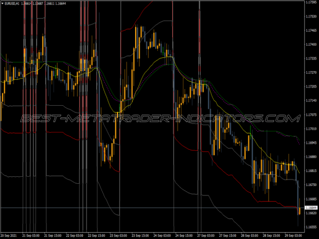This screenshot has height=239, width=319.
Task: Click the 1.17400 price scale label
Action: pyautogui.click(x=311, y=44)
